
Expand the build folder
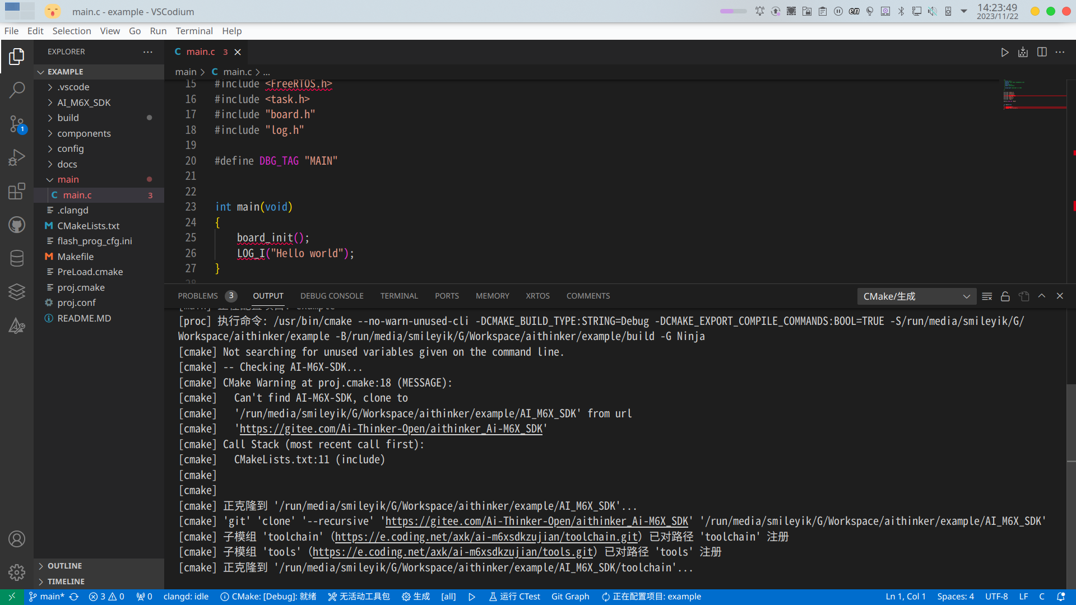99,118
